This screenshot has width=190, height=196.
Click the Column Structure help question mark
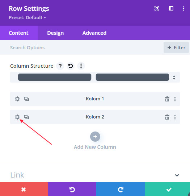[60, 66]
